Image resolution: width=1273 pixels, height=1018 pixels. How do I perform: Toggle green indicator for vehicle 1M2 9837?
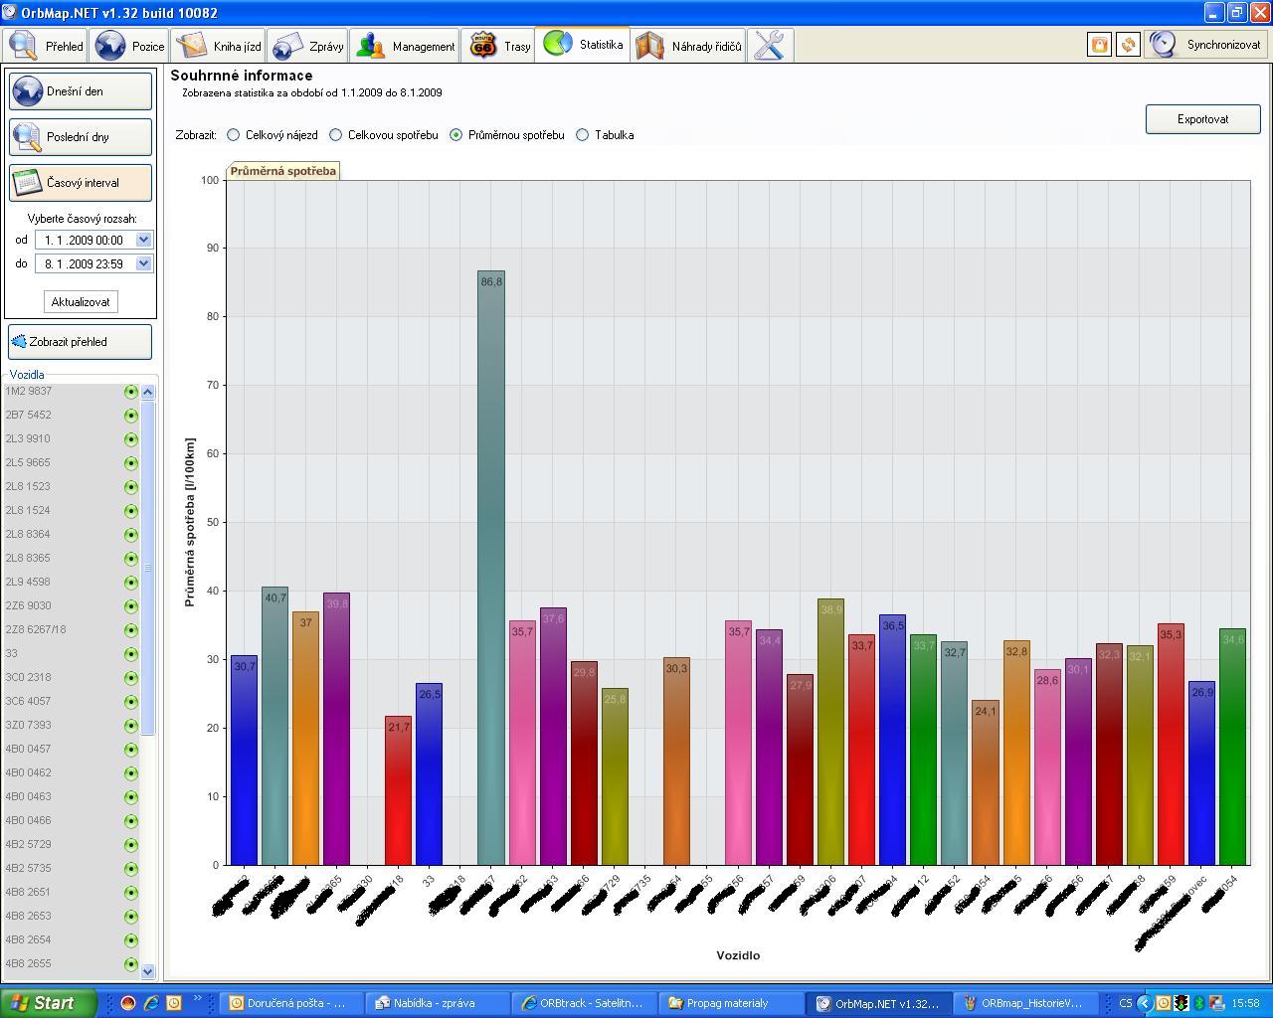coord(131,392)
